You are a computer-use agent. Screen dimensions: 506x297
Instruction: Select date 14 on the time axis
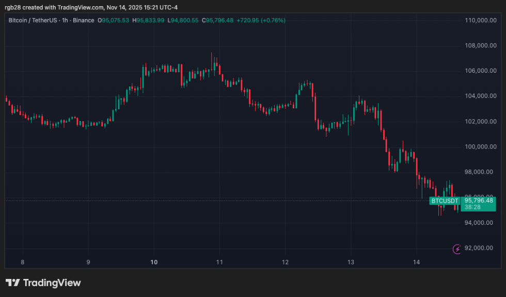(416, 262)
